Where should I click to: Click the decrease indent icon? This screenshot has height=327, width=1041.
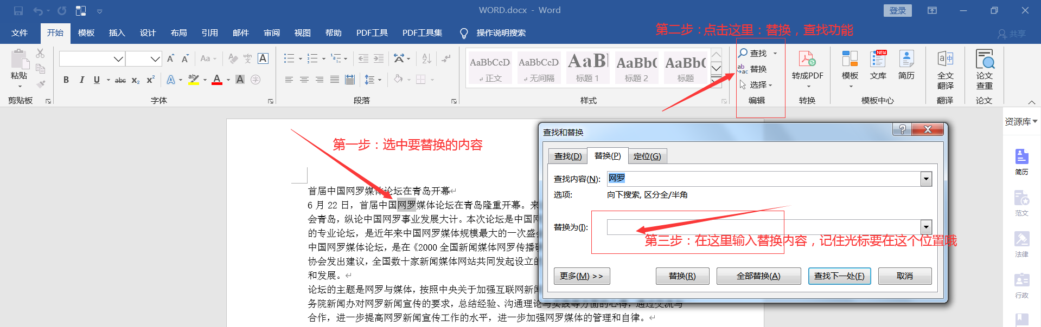pos(363,58)
